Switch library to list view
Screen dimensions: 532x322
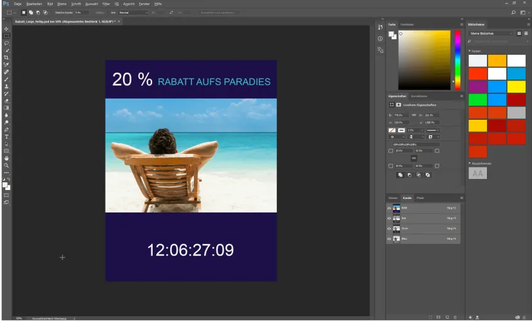526,33
